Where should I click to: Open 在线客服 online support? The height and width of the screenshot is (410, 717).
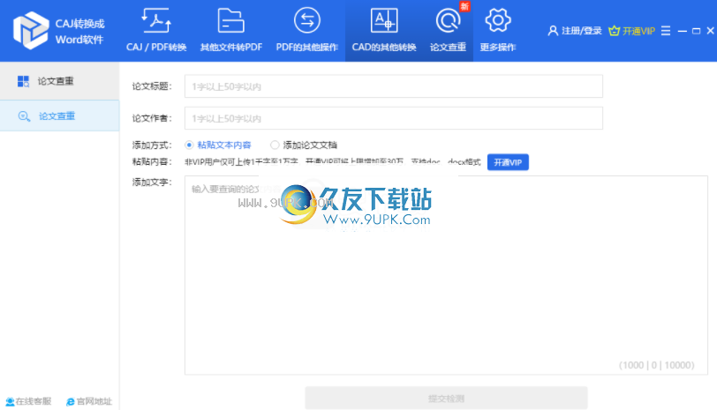pyautogui.click(x=28, y=401)
